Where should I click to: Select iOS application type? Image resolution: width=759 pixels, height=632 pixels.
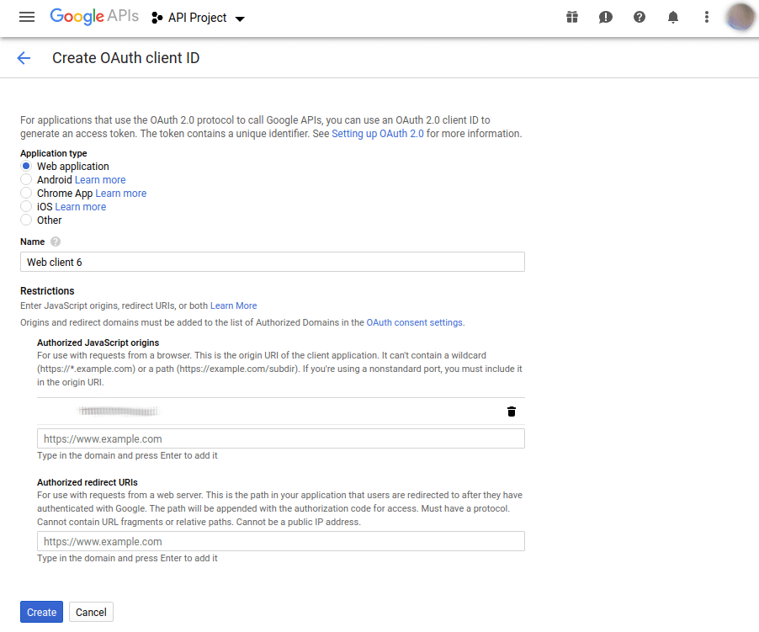pyautogui.click(x=26, y=206)
